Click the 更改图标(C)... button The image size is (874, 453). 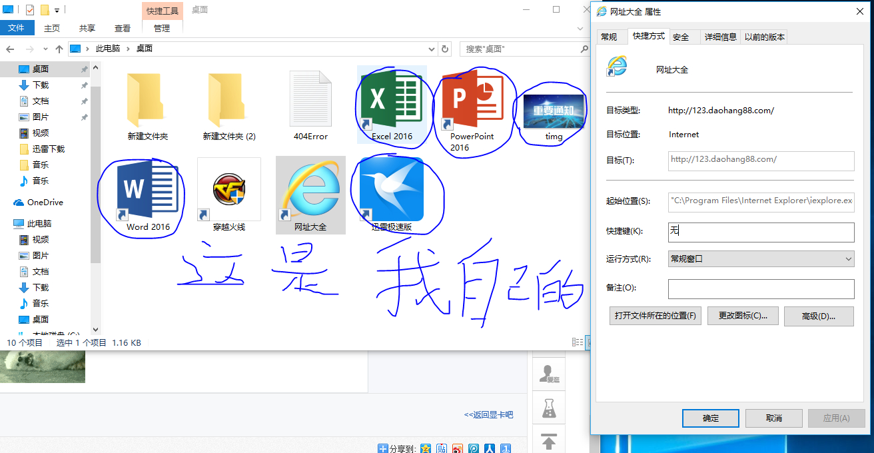[x=743, y=316]
